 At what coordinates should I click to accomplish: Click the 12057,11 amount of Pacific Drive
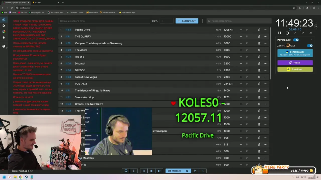[228, 30]
